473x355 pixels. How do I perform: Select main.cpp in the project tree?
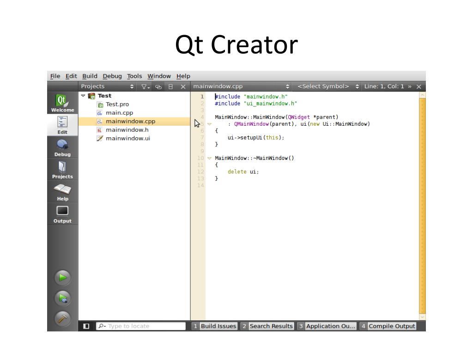click(x=119, y=113)
